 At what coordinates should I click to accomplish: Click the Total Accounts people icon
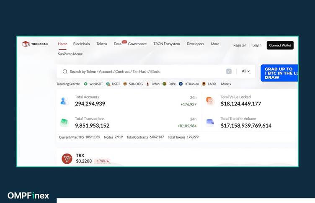pyautogui.click(x=64, y=101)
